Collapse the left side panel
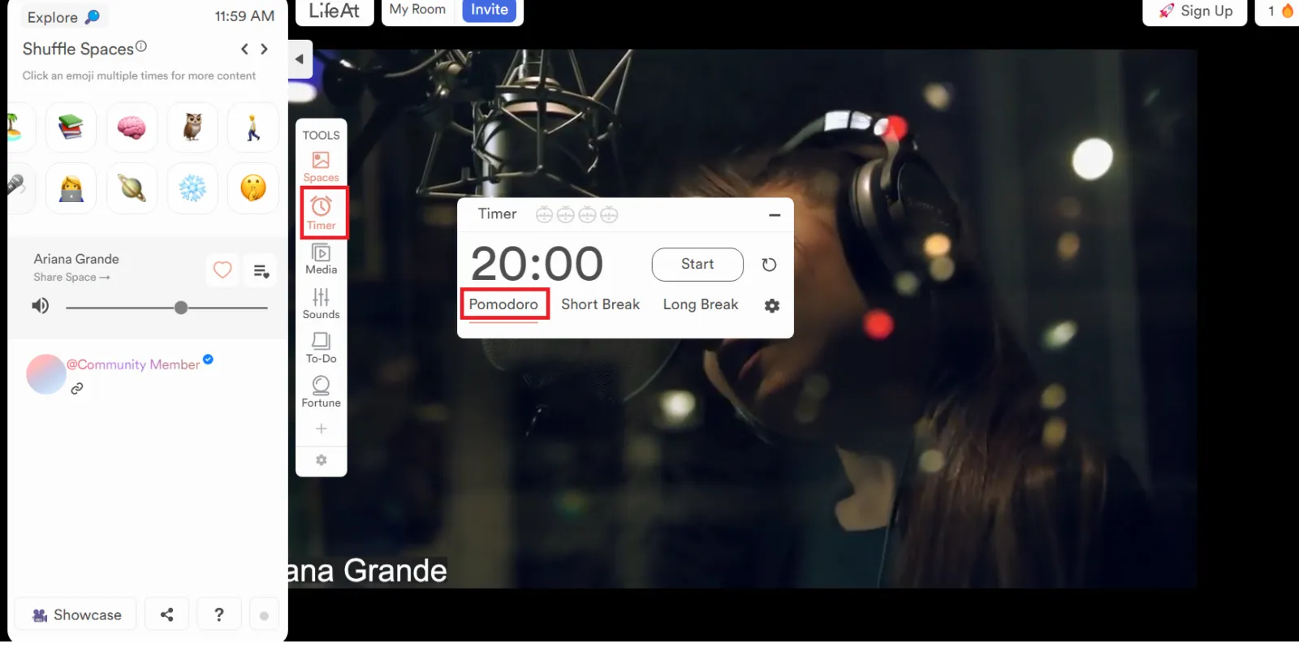The width and height of the screenshot is (1299, 664). pos(300,59)
